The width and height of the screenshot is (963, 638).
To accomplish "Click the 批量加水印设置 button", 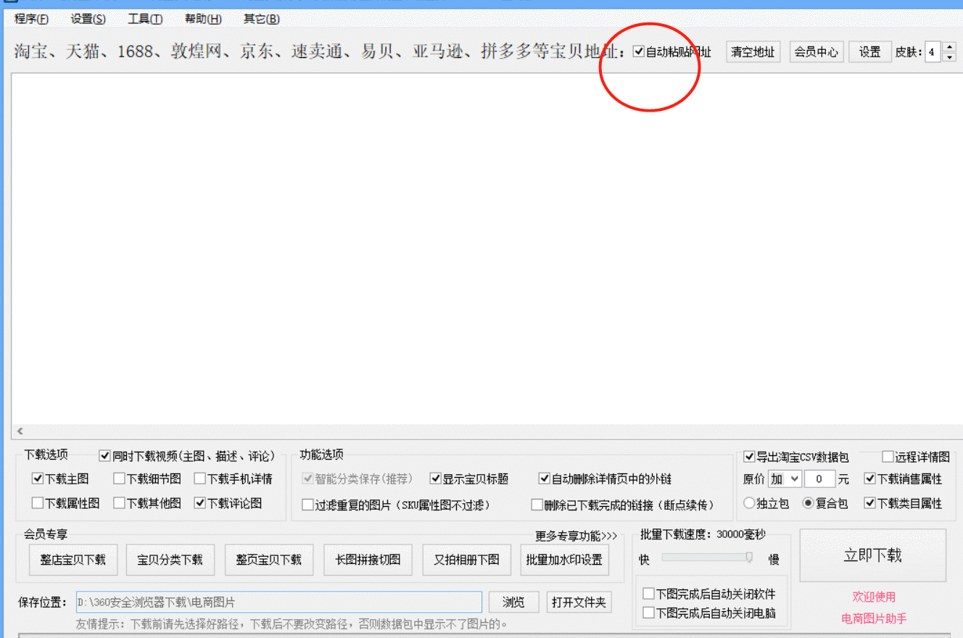I will coord(564,560).
